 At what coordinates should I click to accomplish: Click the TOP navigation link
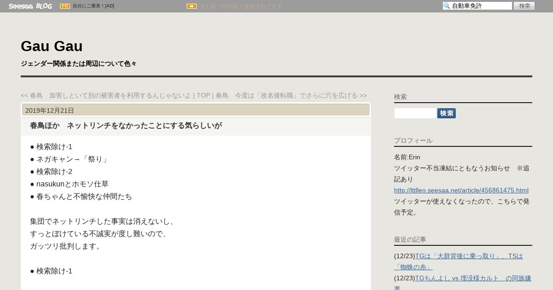click(203, 95)
